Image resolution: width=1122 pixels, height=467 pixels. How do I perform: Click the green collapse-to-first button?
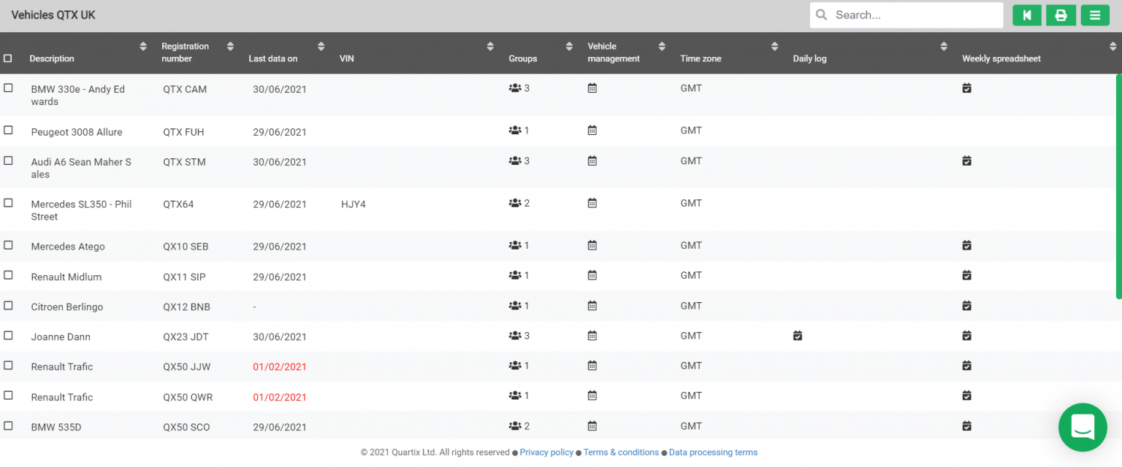coord(1027,15)
